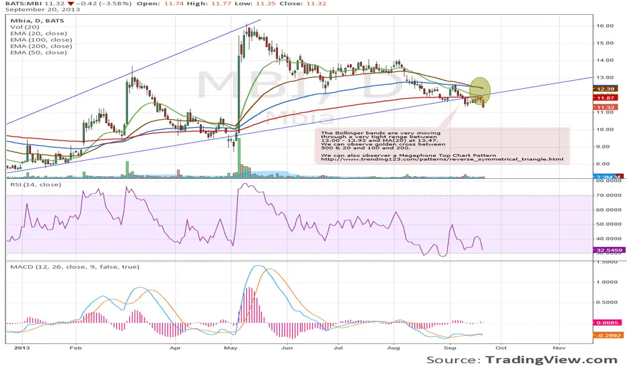Viewport: 627px width, 370px height.
Task: Click the Nov label on time axis
Action: (559, 348)
